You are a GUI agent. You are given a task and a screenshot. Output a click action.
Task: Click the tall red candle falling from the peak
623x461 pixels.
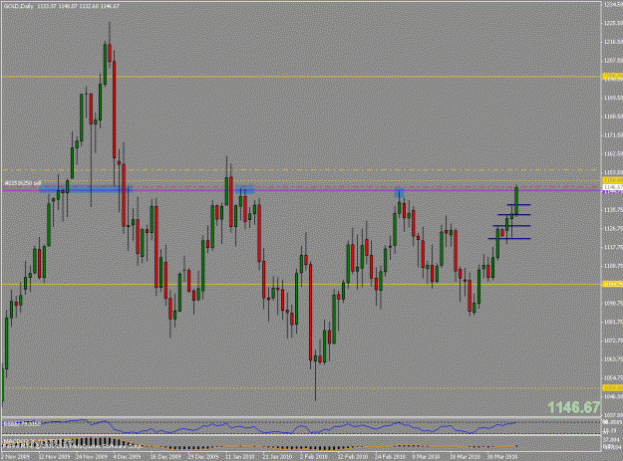coord(114,110)
